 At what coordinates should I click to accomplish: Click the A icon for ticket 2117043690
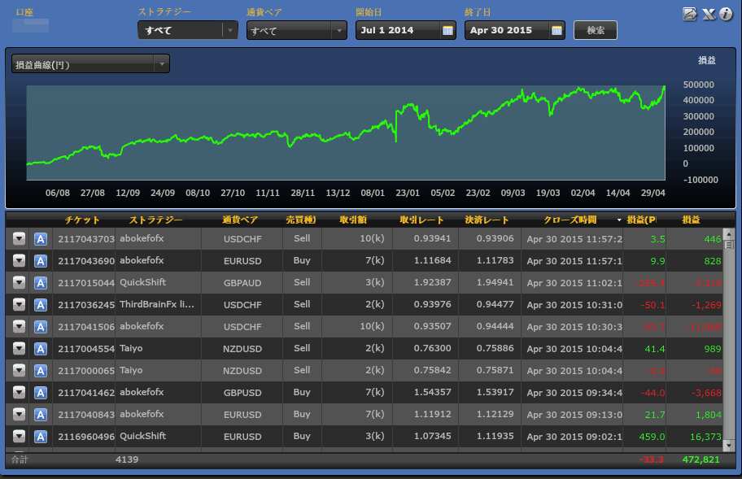(x=41, y=261)
